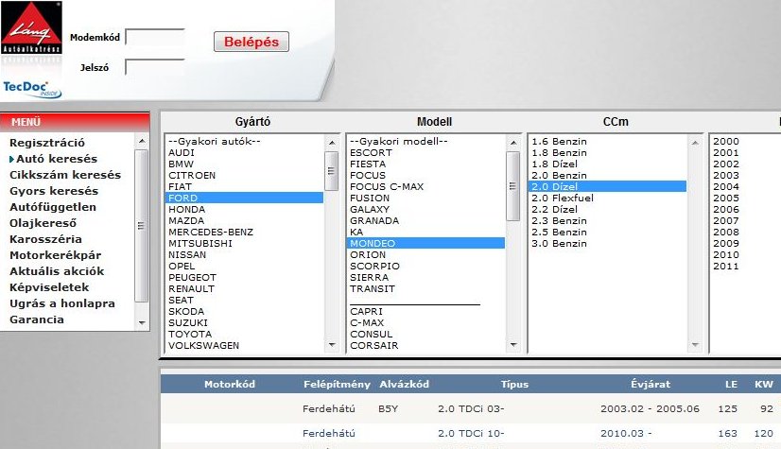Click the Belépés login button

[252, 42]
